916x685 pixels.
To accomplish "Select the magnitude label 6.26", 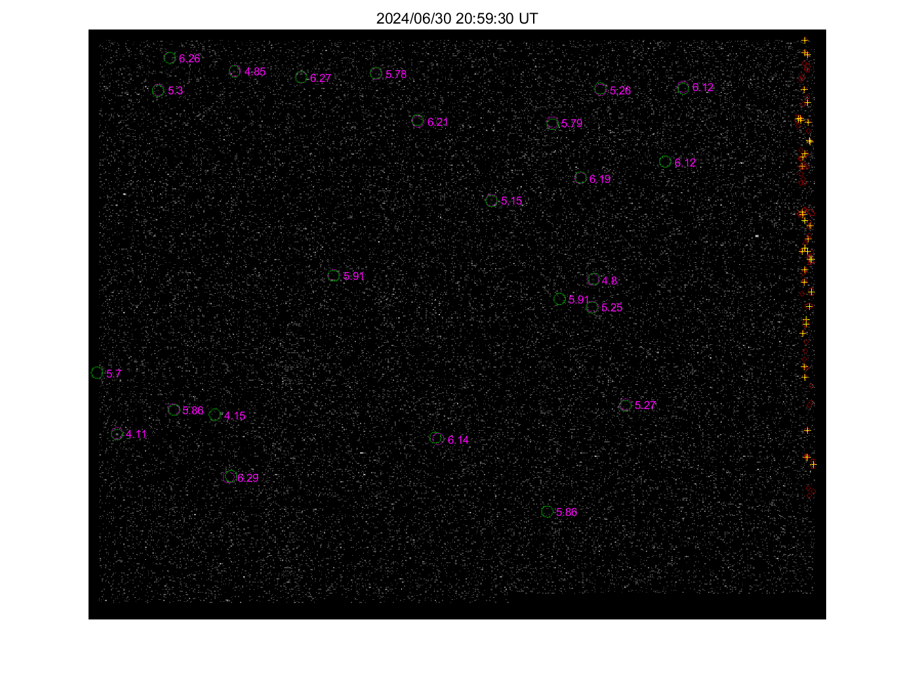I will 189,59.
